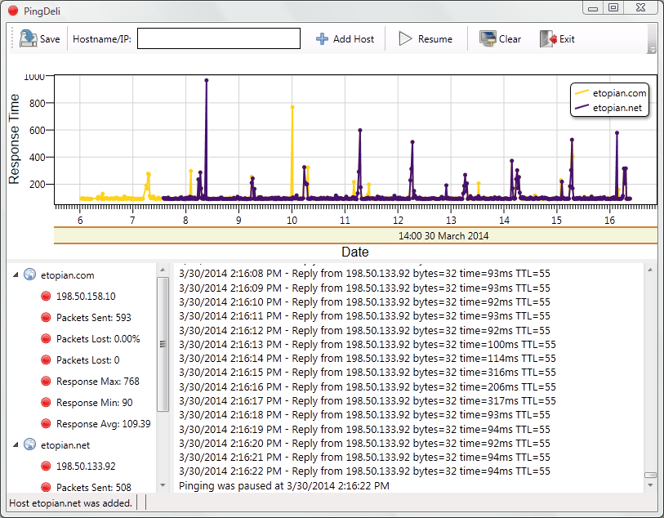Select the 198.50.158.10 IP row
The height and width of the screenshot is (518, 664).
[86, 296]
